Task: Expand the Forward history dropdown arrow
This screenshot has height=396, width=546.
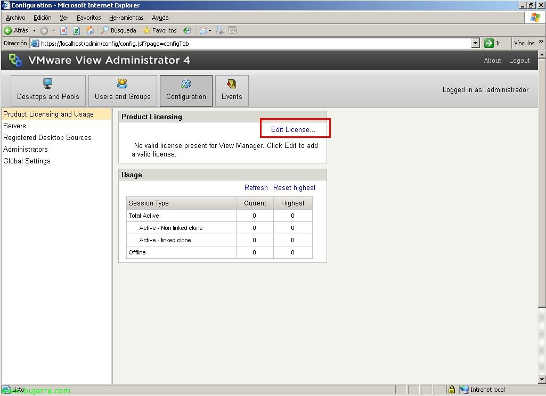Action: [x=54, y=31]
